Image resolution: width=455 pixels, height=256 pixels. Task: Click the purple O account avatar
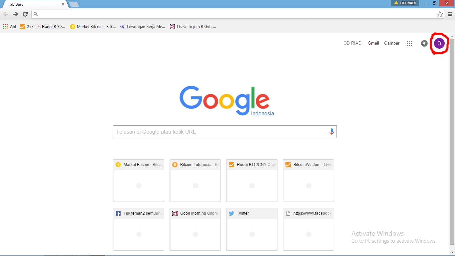click(x=439, y=43)
